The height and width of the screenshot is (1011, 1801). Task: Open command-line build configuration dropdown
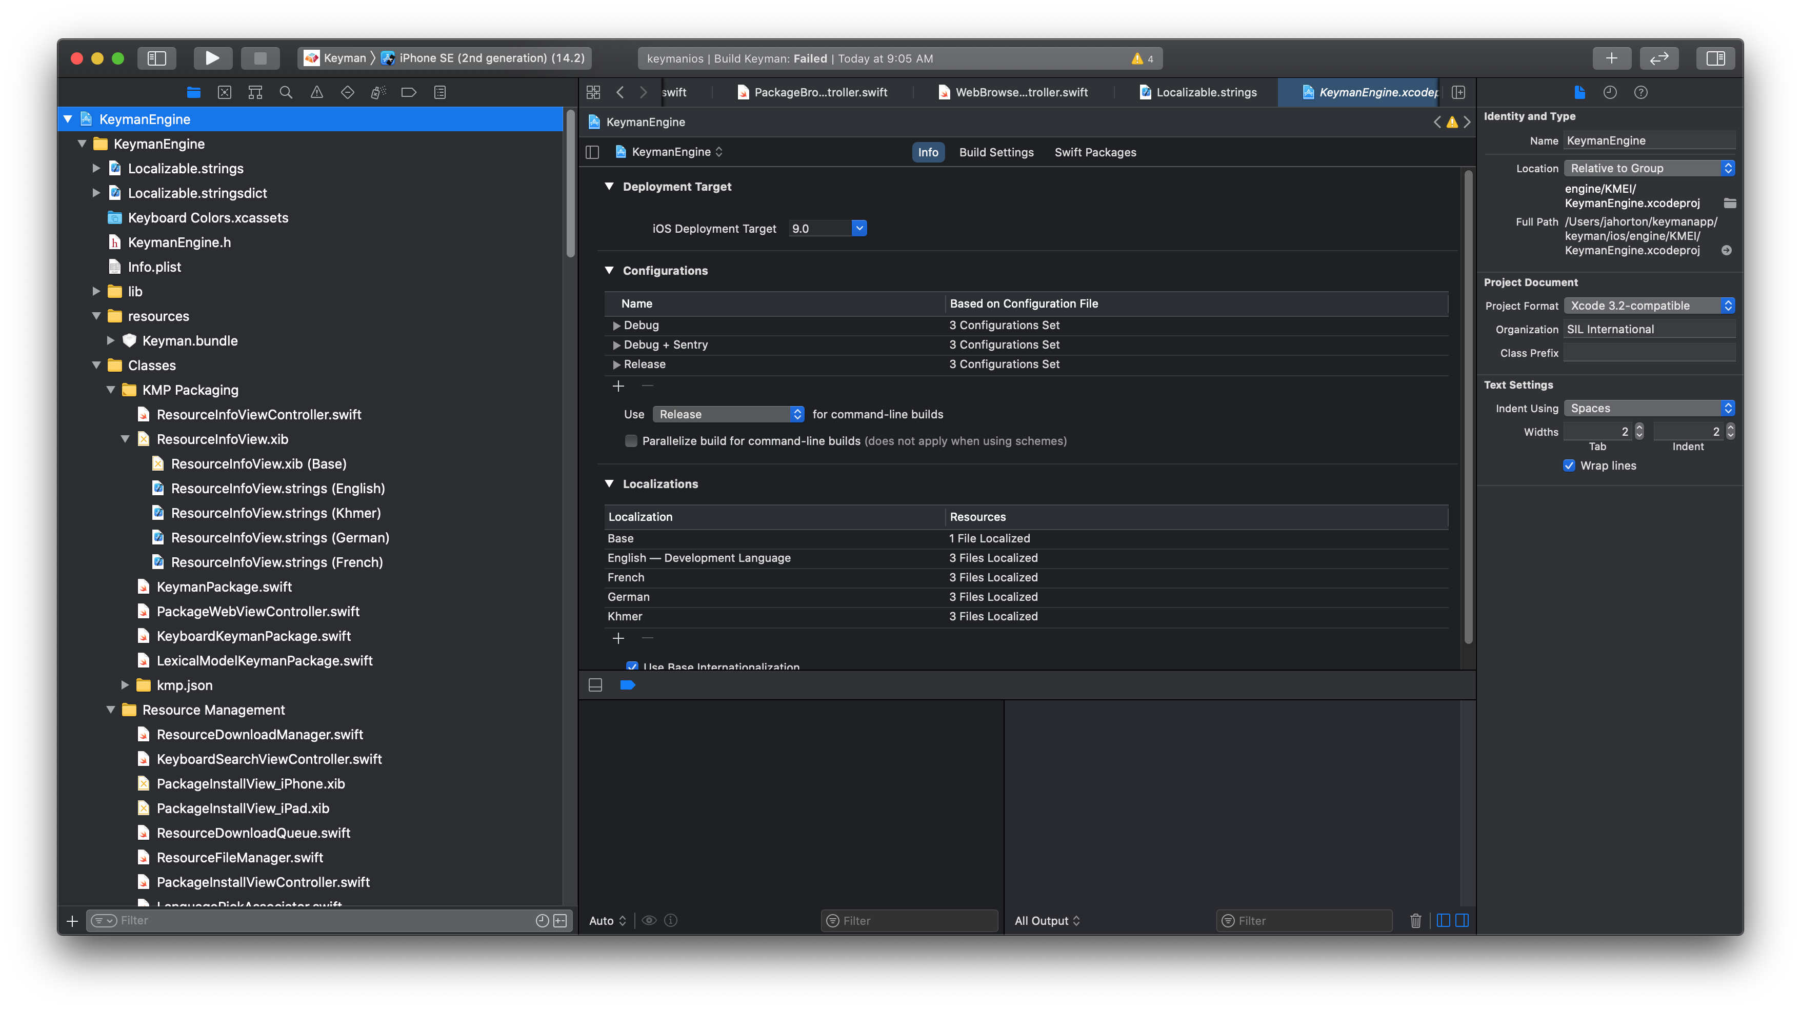(x=728, y=415)
